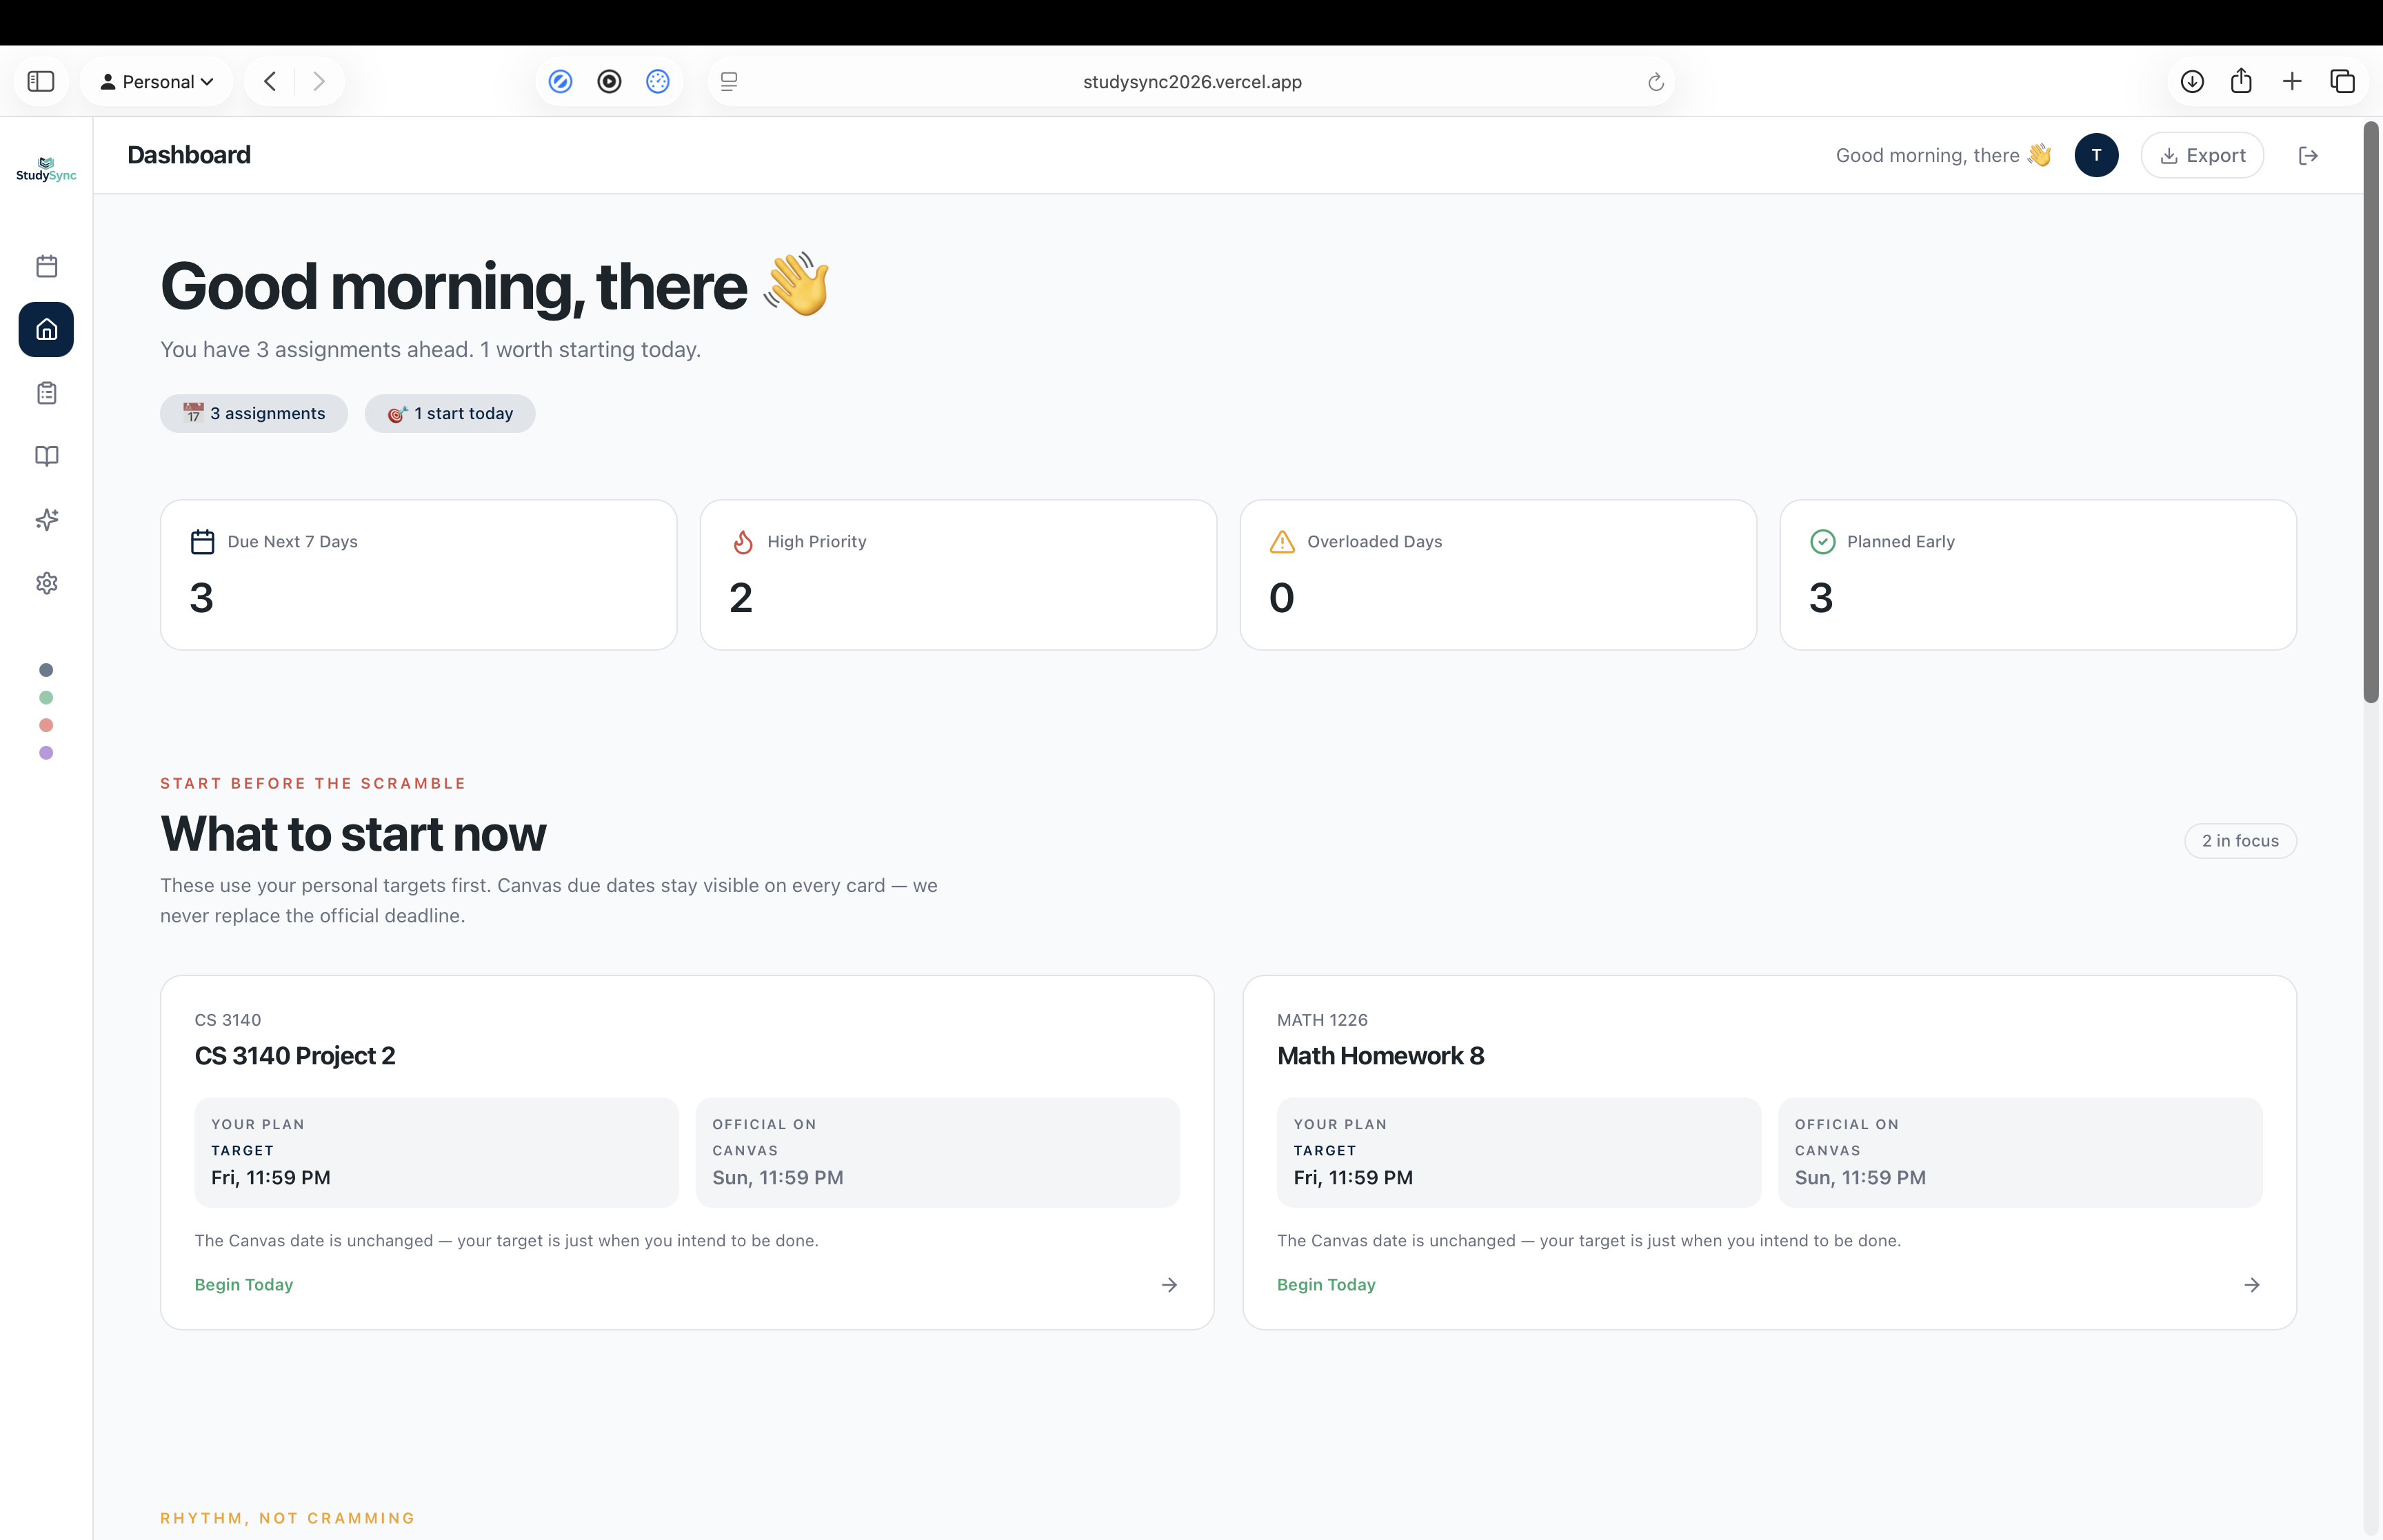This screenshot has width=2383, height=1540.
Task: Click the AI sparkles sidebar icon
Action: point(46,519)
